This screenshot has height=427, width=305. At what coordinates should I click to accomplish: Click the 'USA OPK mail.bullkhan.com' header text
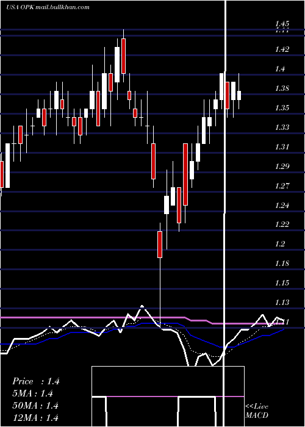click(48, 7)
